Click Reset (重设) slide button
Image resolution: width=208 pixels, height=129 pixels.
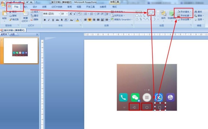[x=35, y=16]
